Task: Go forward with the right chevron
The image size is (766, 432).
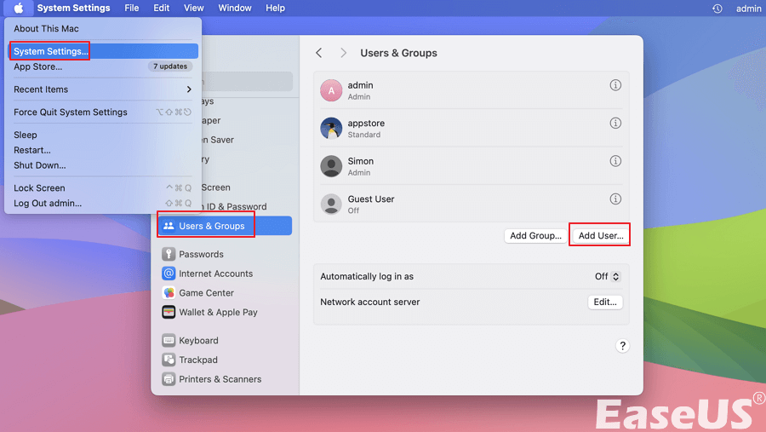Action: (344, 53)
